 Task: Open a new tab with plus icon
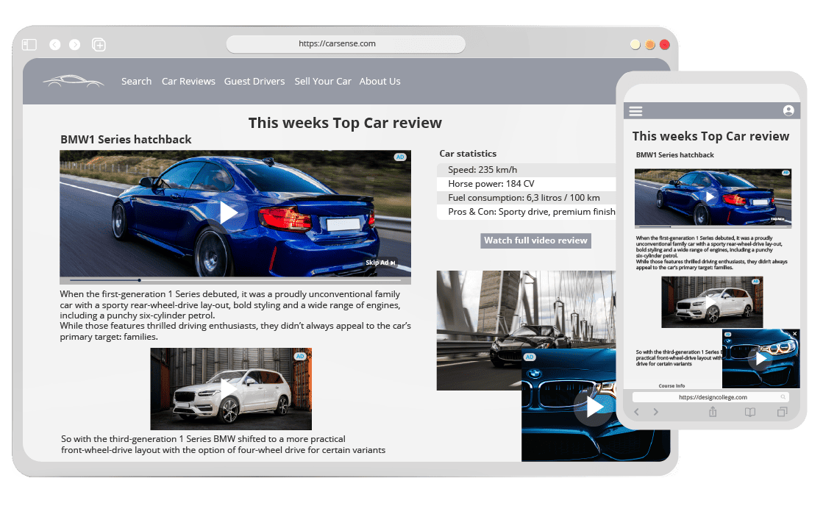pyautogui.click(x=99, y=45)
